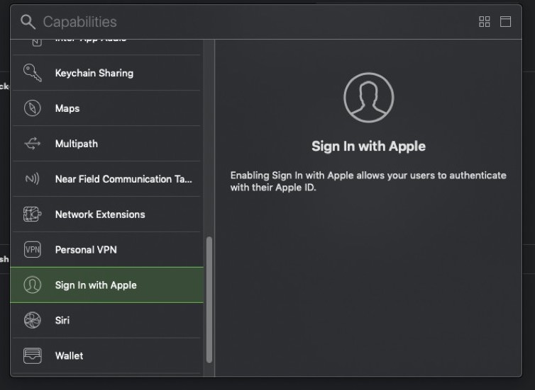This screenshot has width=535, height=390.
Task: Click the Near Field Communication icon
Action: pos(32,179)
